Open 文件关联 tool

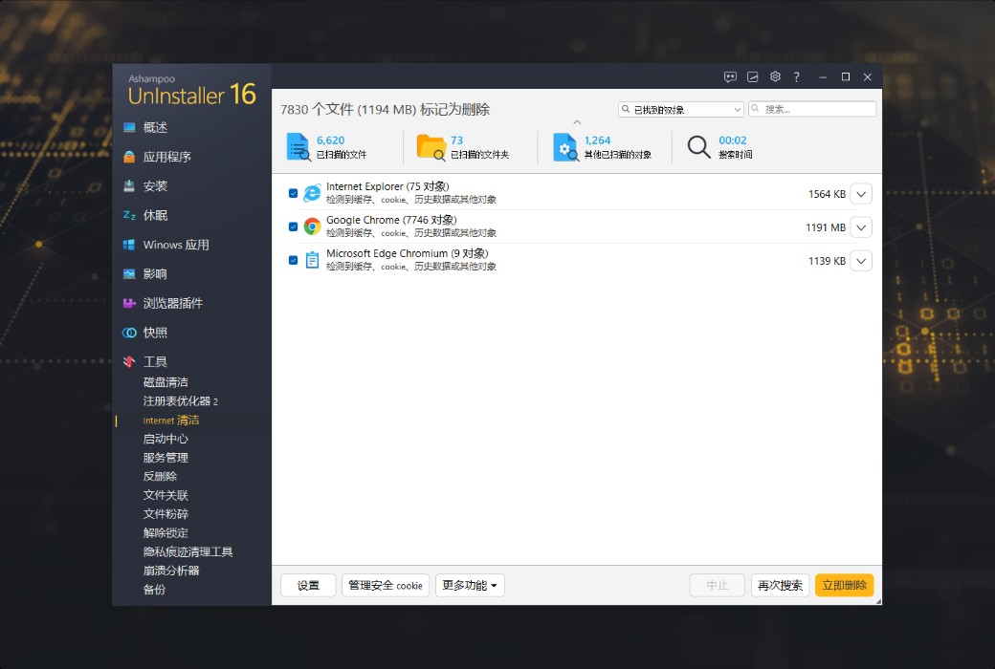166,495
